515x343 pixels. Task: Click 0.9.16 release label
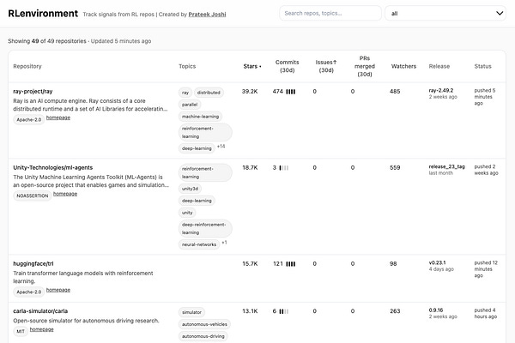(x=436, y=310)
